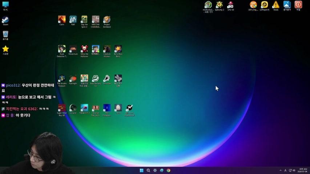310x174 pixels.
Task: Open the Windows Start menu
Action: [142, 170]
